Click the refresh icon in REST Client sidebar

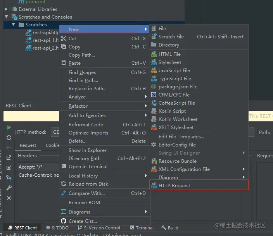[9, 138]
